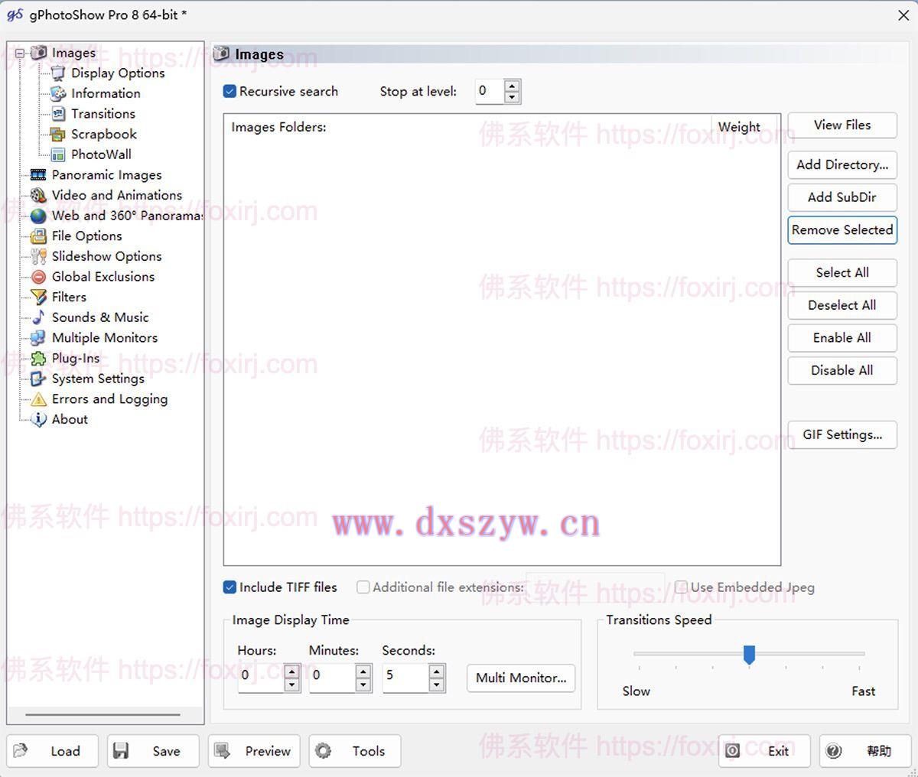Viewport: 918px width, 777px height.
Task: Click the PhotoWall icon in tree
Action: pyautogui.click(x=58, y=154)
